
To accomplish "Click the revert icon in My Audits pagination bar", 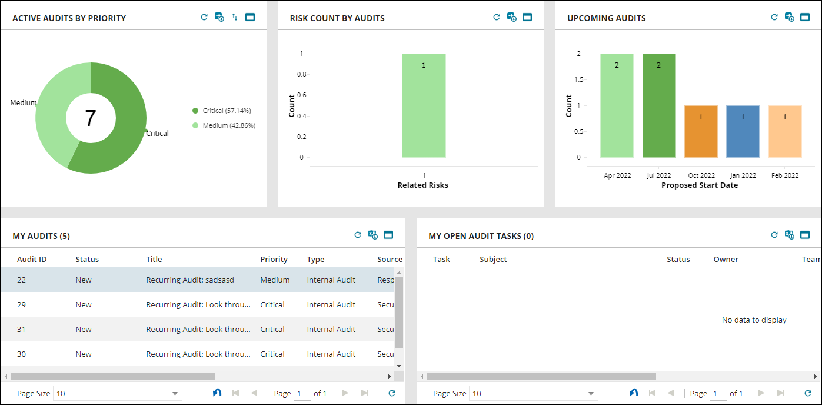I will tap(217, 393).
